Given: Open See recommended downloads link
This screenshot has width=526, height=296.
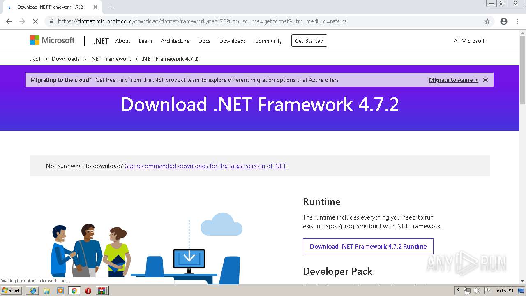Looking at the screenshot, I should pyautogui.click(x=205, y=166).
